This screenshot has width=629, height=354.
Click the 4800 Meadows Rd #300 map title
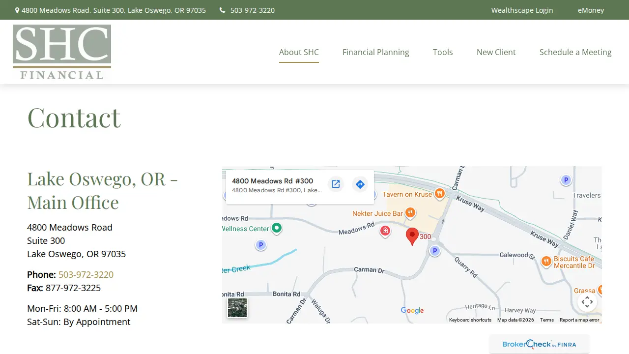coord(273,181)
